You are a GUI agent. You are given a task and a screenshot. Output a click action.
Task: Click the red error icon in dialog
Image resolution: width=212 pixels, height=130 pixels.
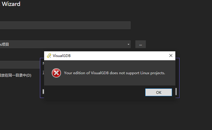56,73
